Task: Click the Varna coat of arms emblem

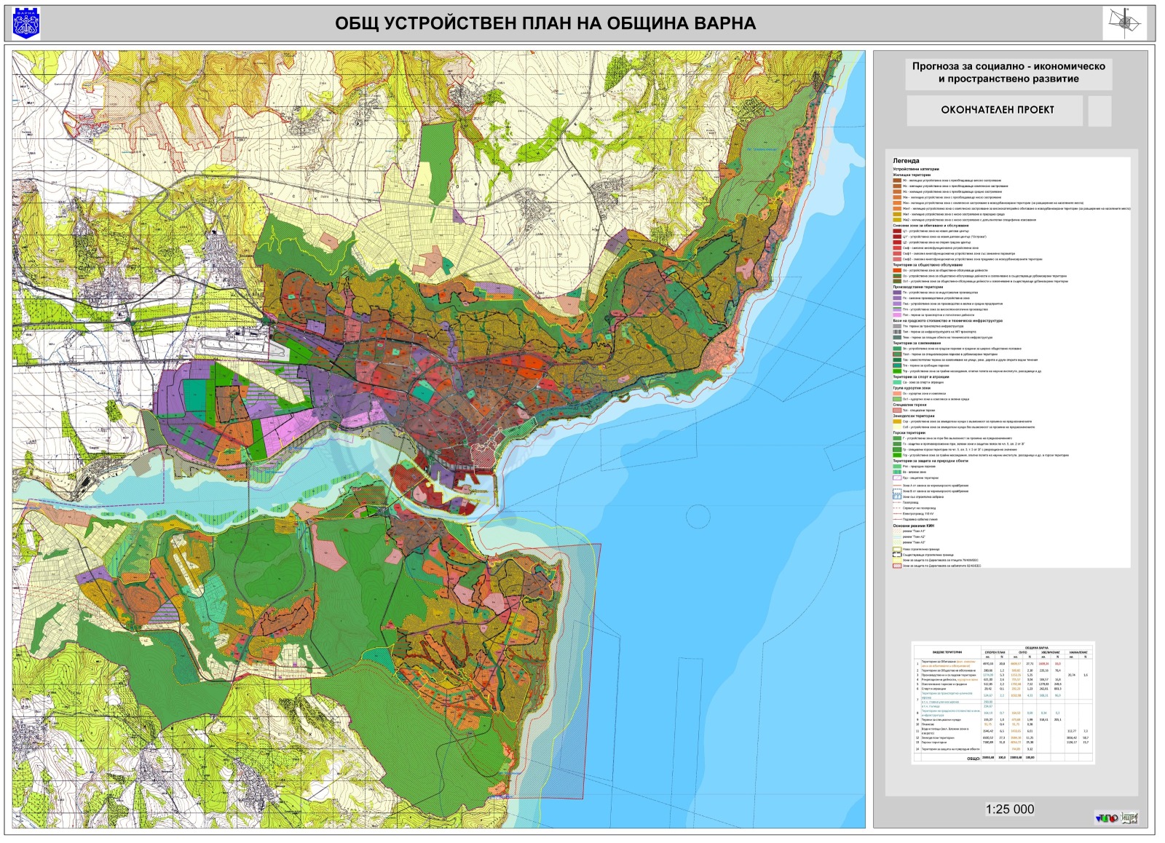Action: point(27,23)
